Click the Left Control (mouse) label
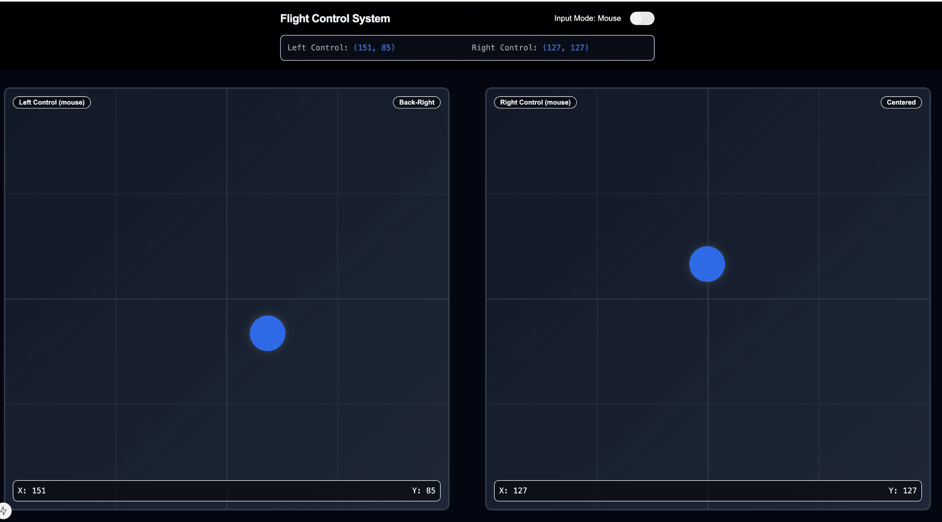 click(x=51, y=102)
